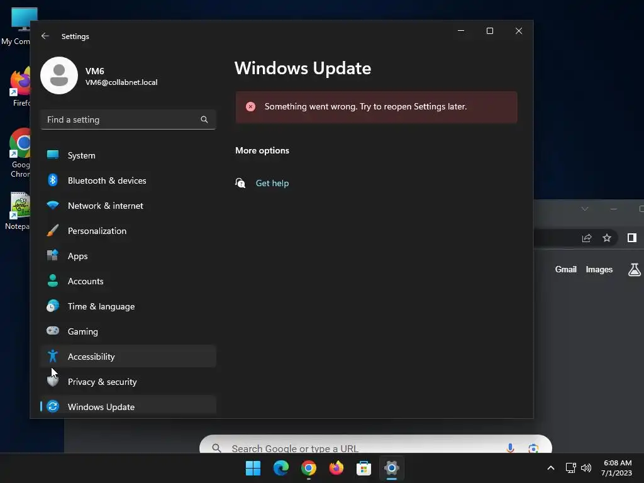The width and height of the screenshot is (644, 483).
Task: Open Apps settings
Action: [x=128, y=256]
